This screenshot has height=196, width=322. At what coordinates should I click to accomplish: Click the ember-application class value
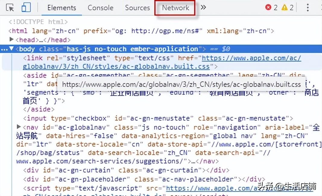164,49
